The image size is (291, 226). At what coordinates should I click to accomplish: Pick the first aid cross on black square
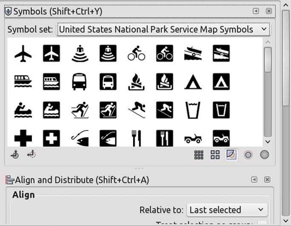click(x=51, y=138)
